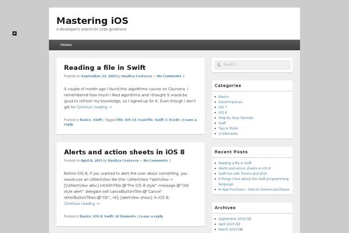Viewport: 349px width, 233px height.
Task: Open Swift in the Categories sidebar
Action: (x=222, y=123)
